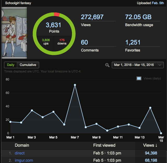Click the Mar 3 data point on chart
Screen dimensions: 167x163
pyautogui.click(x=32, y=110)
